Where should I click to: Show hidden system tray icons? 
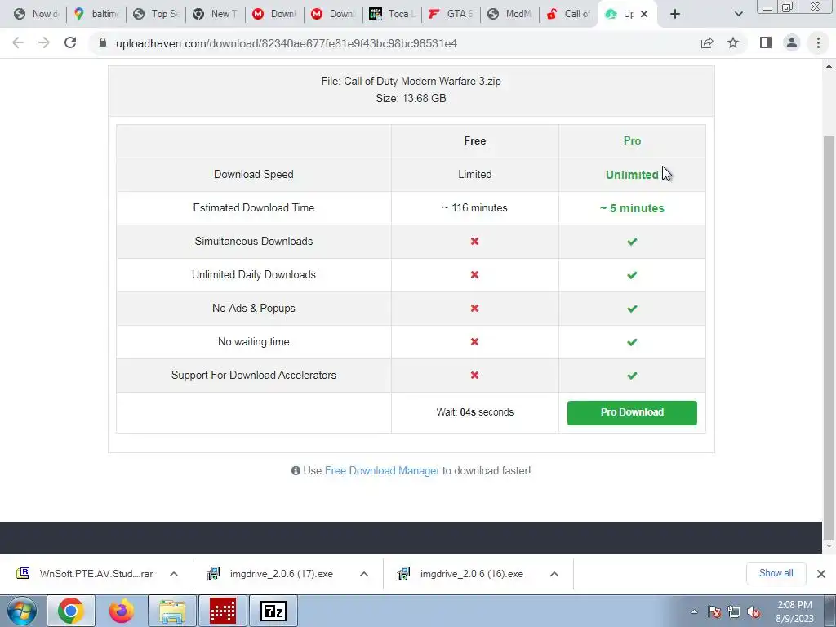pyautogui.click(x=694, y=611)
